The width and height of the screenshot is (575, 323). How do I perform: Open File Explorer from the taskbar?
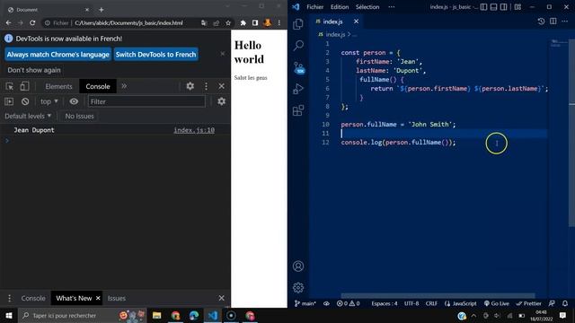[157, 315]
